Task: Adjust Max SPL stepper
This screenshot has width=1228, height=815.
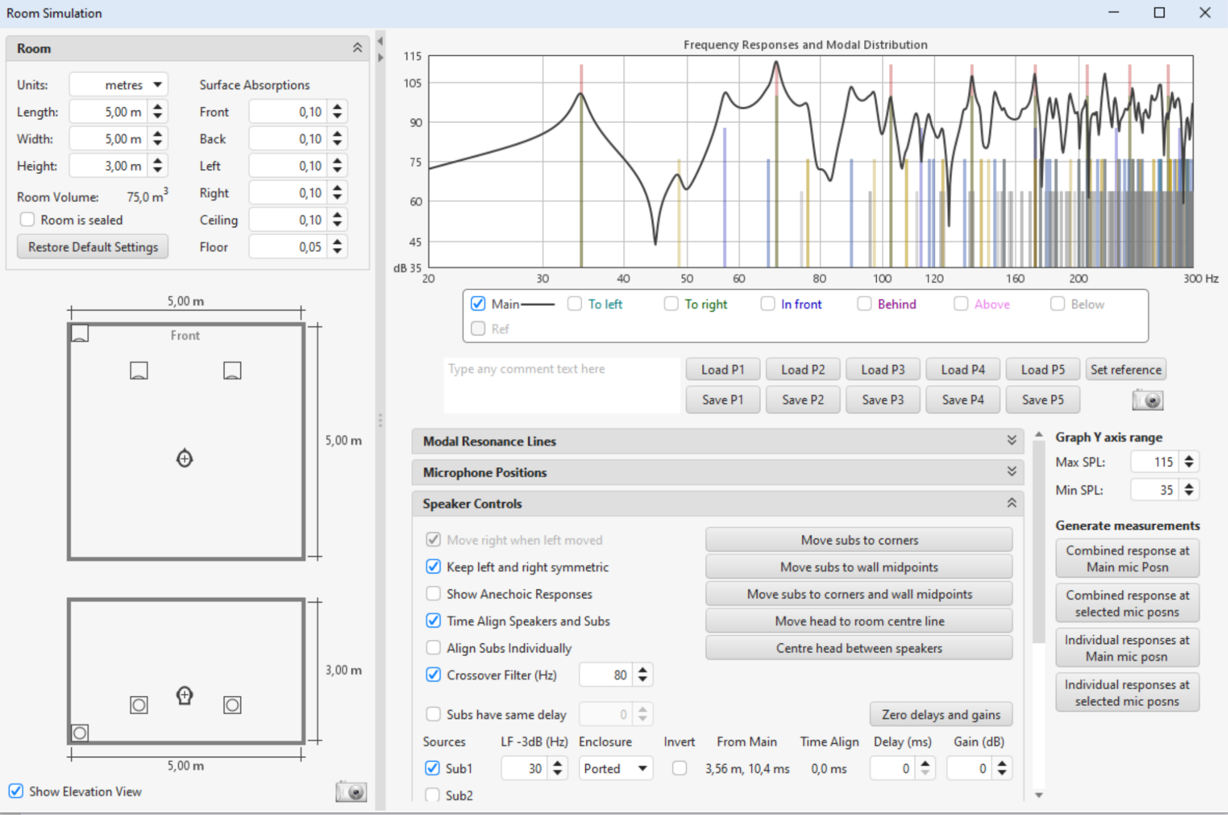Action: pos(1188,462)
